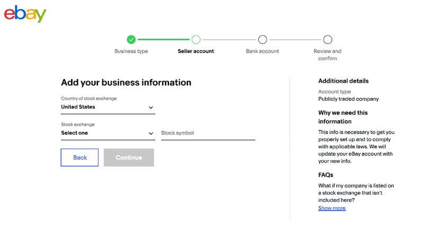Click the Business type step label
Viewport: 424px width, 229px height.
[131, 51]
